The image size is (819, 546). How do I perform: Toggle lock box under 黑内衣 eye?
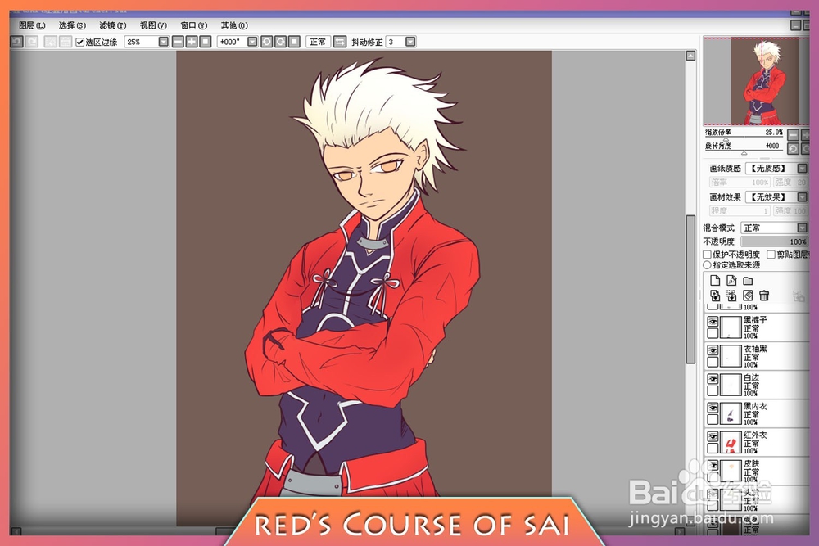tap(713, 419)
